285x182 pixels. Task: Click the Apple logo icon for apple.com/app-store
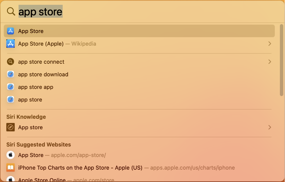(10, 155)
